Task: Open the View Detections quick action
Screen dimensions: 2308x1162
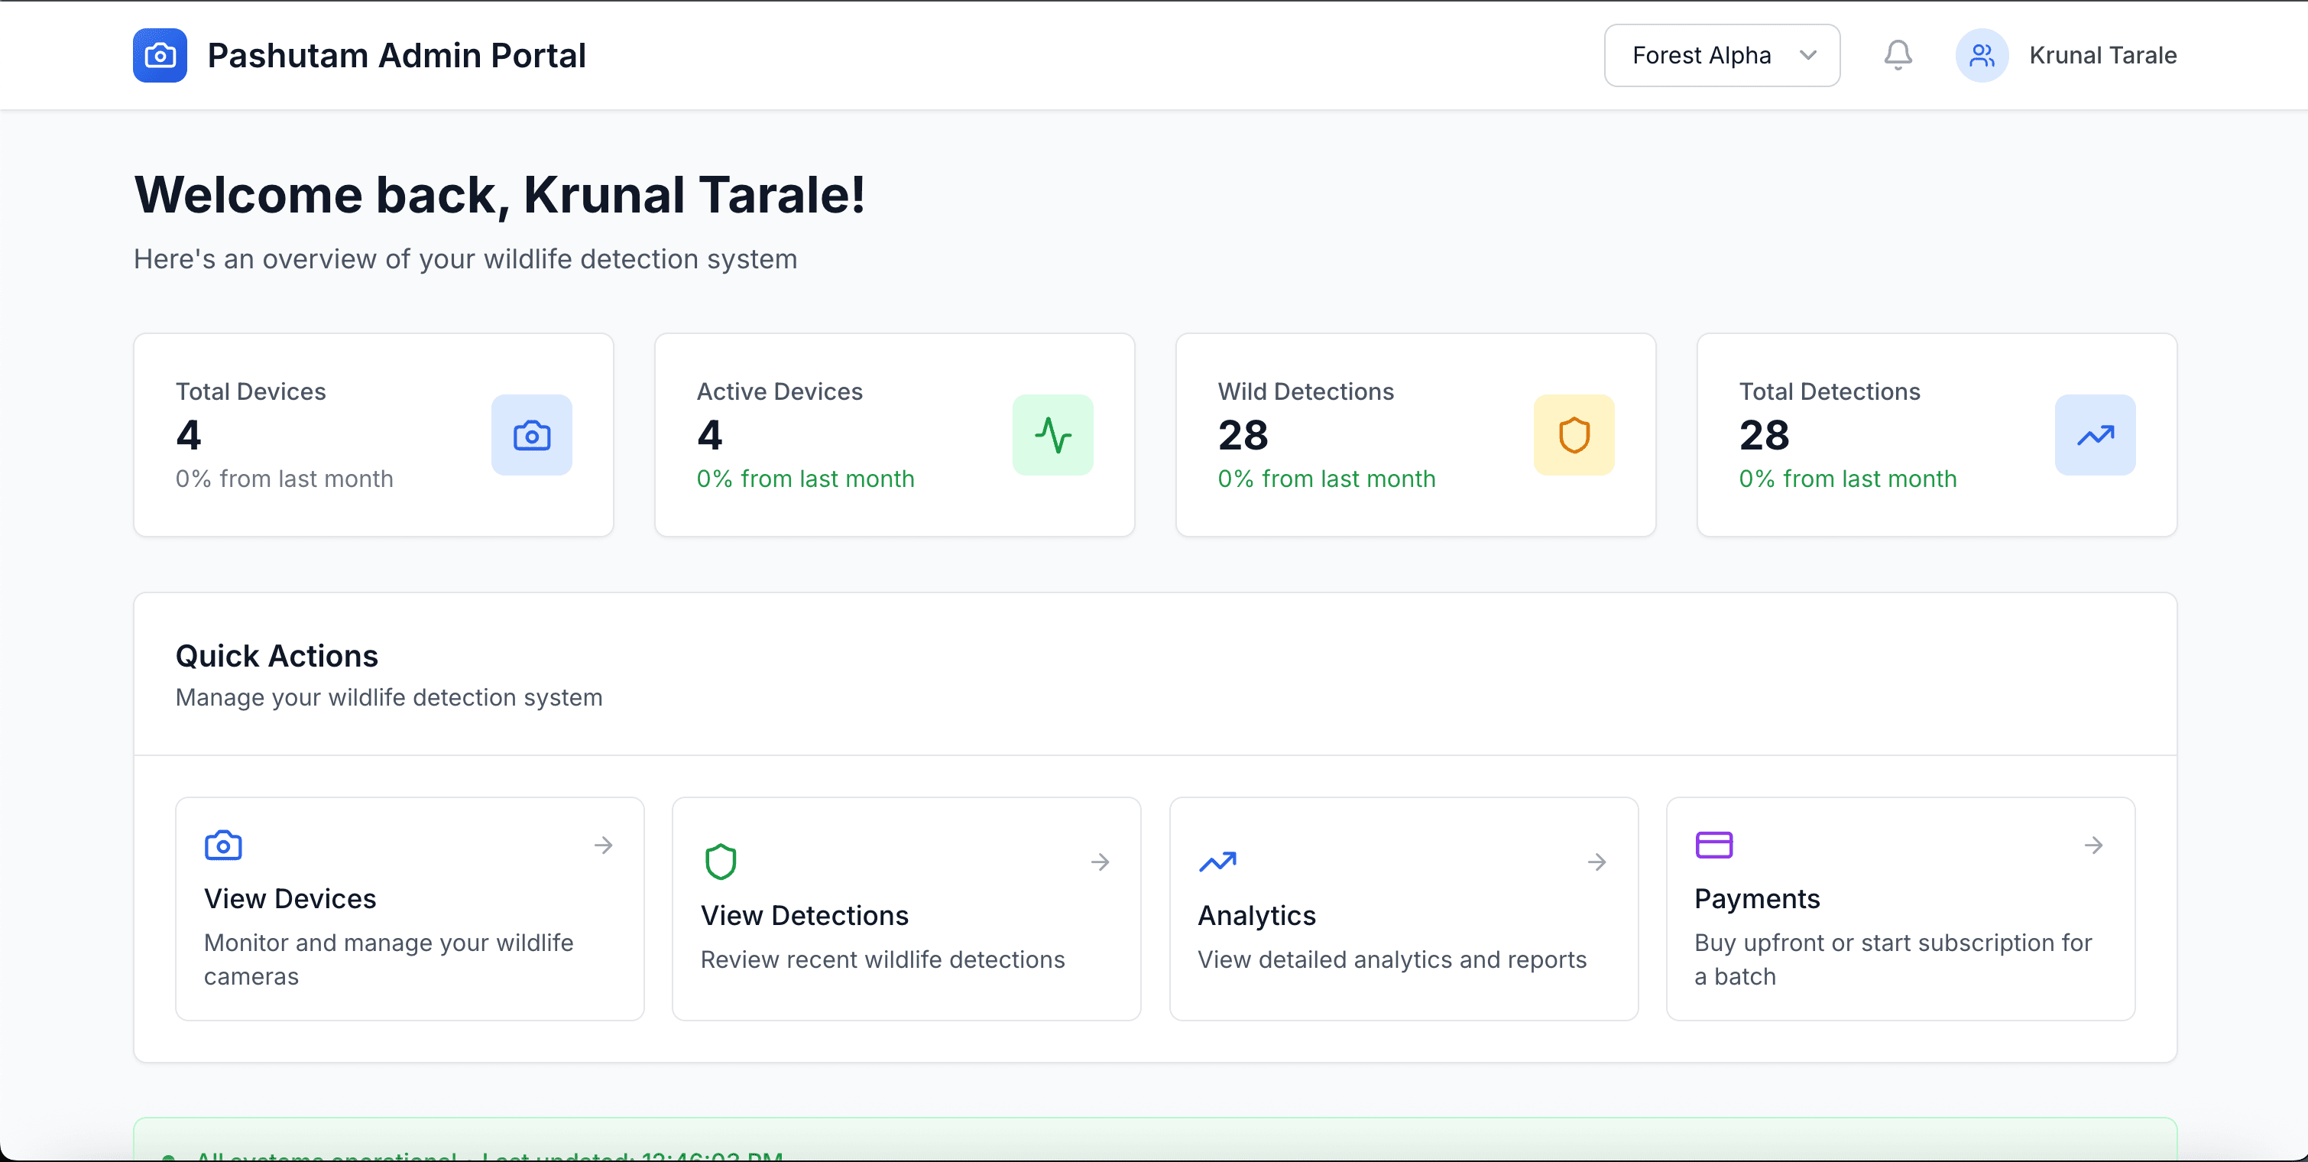Action: click(x=906, y=908)
